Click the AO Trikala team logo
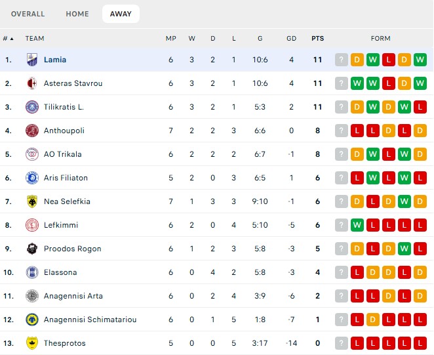This screenshot has height=355, width=434. click(x=32, y=154)
